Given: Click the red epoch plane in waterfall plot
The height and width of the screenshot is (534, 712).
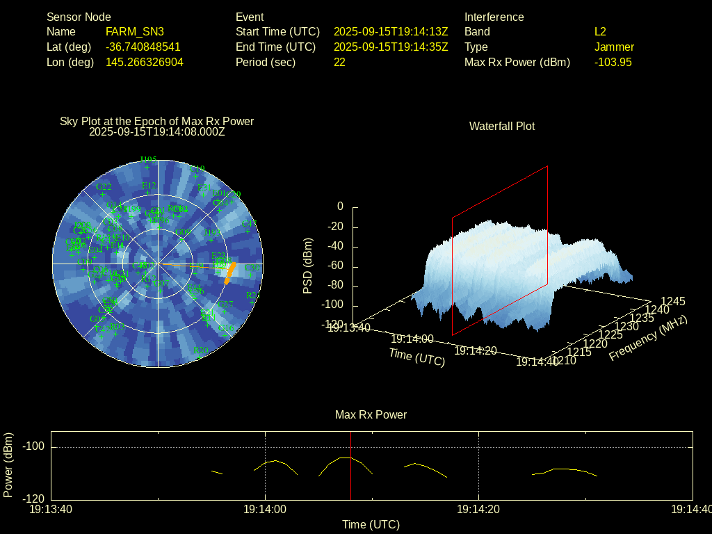Looking at the screenshot, I should 499,250.
